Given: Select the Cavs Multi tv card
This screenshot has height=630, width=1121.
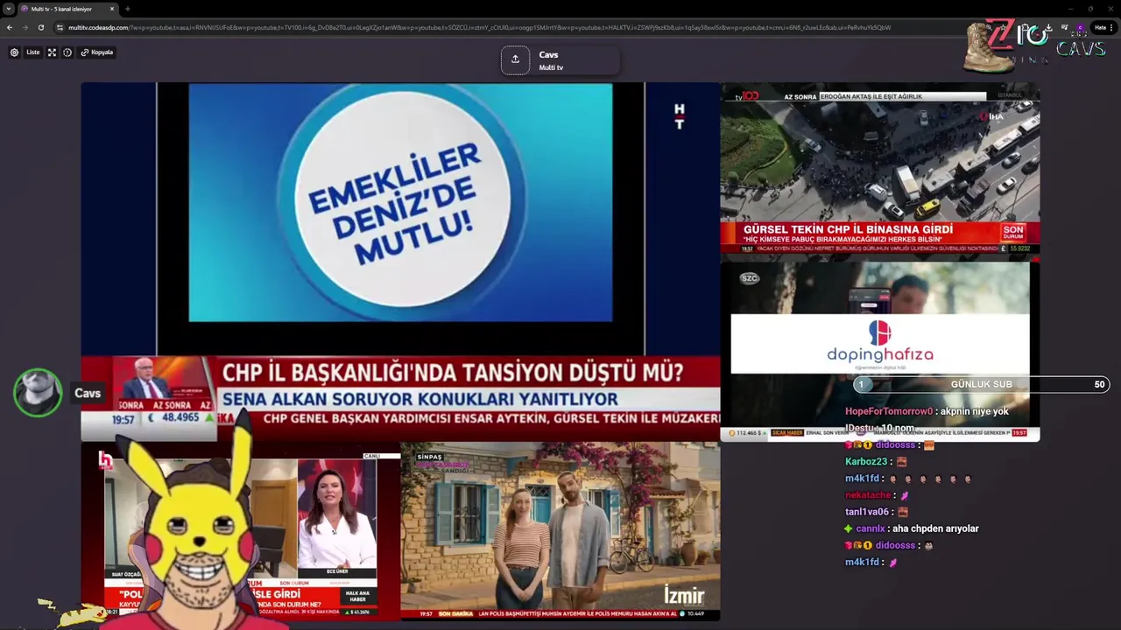Looking at the screenshot, I should tap(560, 60).
